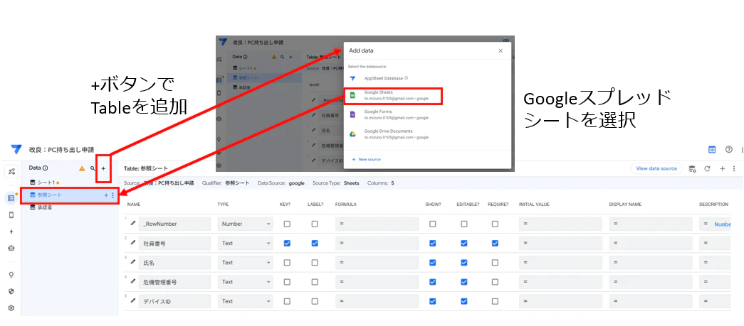744x326 pixels.
Task: Open the Security shield icon in sidebar
Action: tap(11, 291)
